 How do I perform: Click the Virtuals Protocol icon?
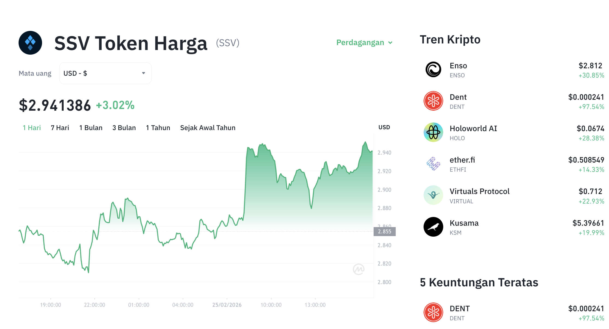(x=433, y=195)
